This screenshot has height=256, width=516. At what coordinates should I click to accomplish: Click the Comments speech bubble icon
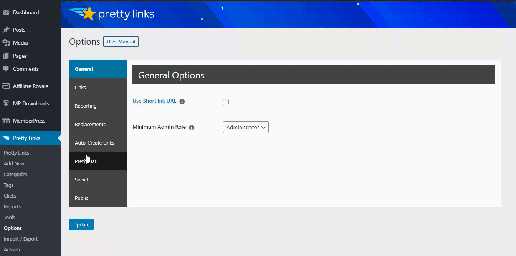6,69
